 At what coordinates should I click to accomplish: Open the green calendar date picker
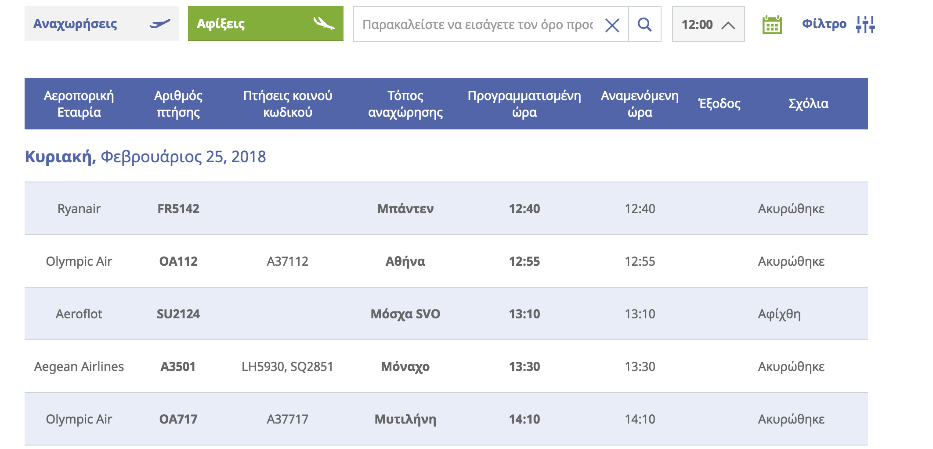tap(772, 25)
